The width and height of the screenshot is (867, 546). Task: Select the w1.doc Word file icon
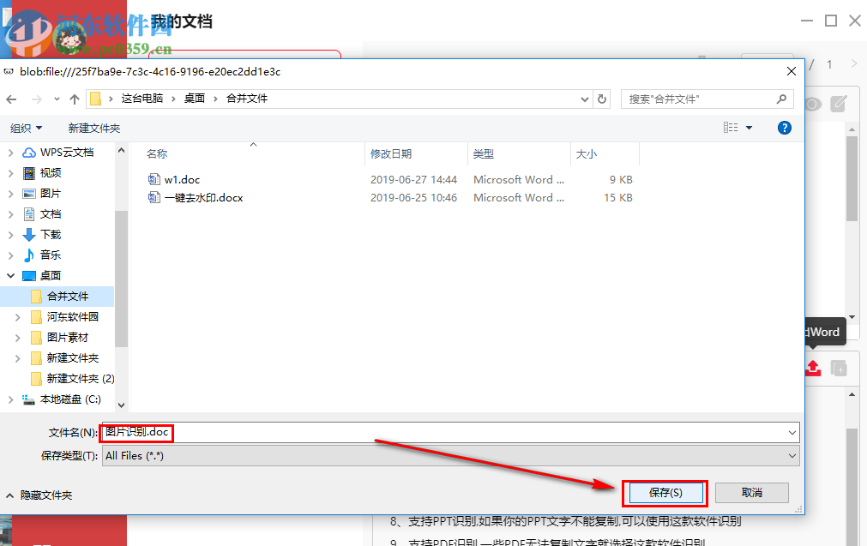pos(155,179)
